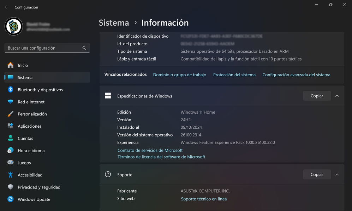
Task: Click the Privacidad shield icon
Action: pyautogui.click(x=10, y=187)
